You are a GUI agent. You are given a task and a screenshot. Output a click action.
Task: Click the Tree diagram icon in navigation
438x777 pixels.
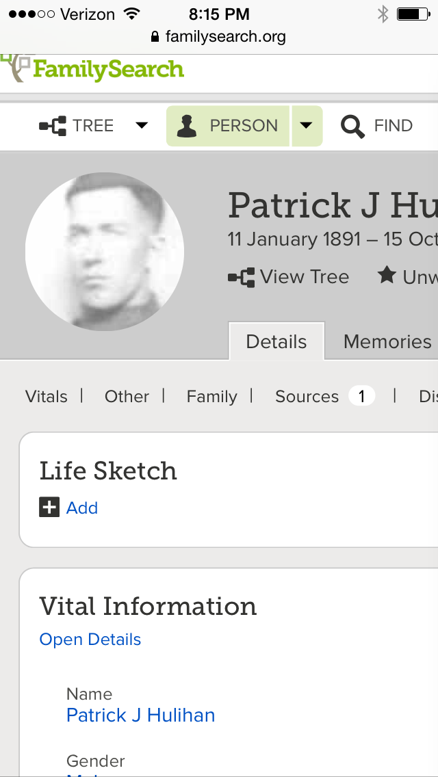pyautogui.click(x=53, y=126)
